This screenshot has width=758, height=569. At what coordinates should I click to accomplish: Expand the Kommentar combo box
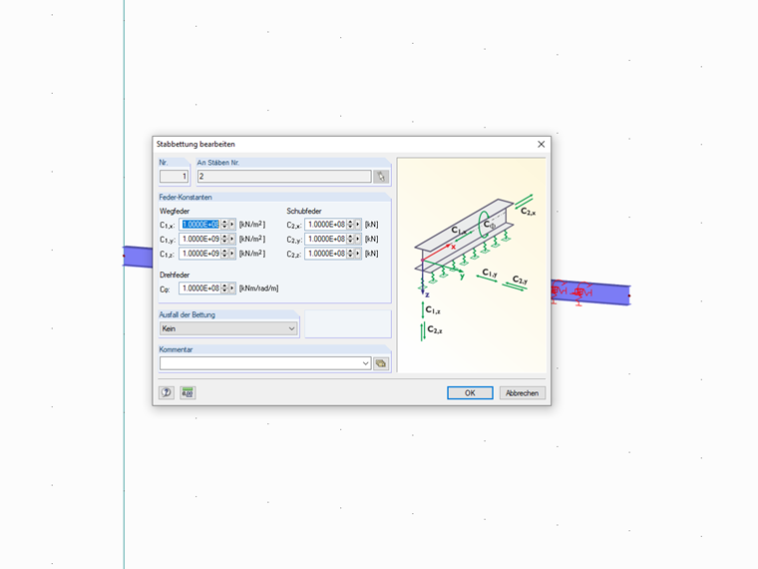(365, 363)
